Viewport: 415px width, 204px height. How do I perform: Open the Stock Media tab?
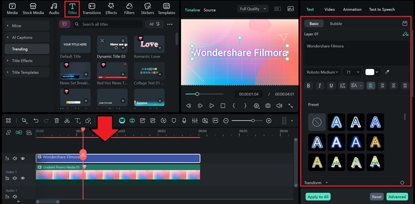point(33,9)
